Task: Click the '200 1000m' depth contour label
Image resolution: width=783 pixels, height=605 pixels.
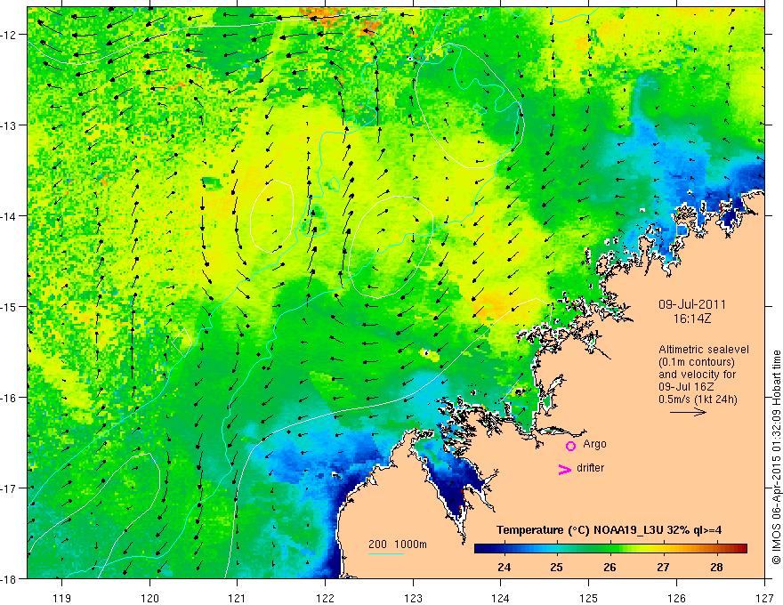Action: (398, 544)
